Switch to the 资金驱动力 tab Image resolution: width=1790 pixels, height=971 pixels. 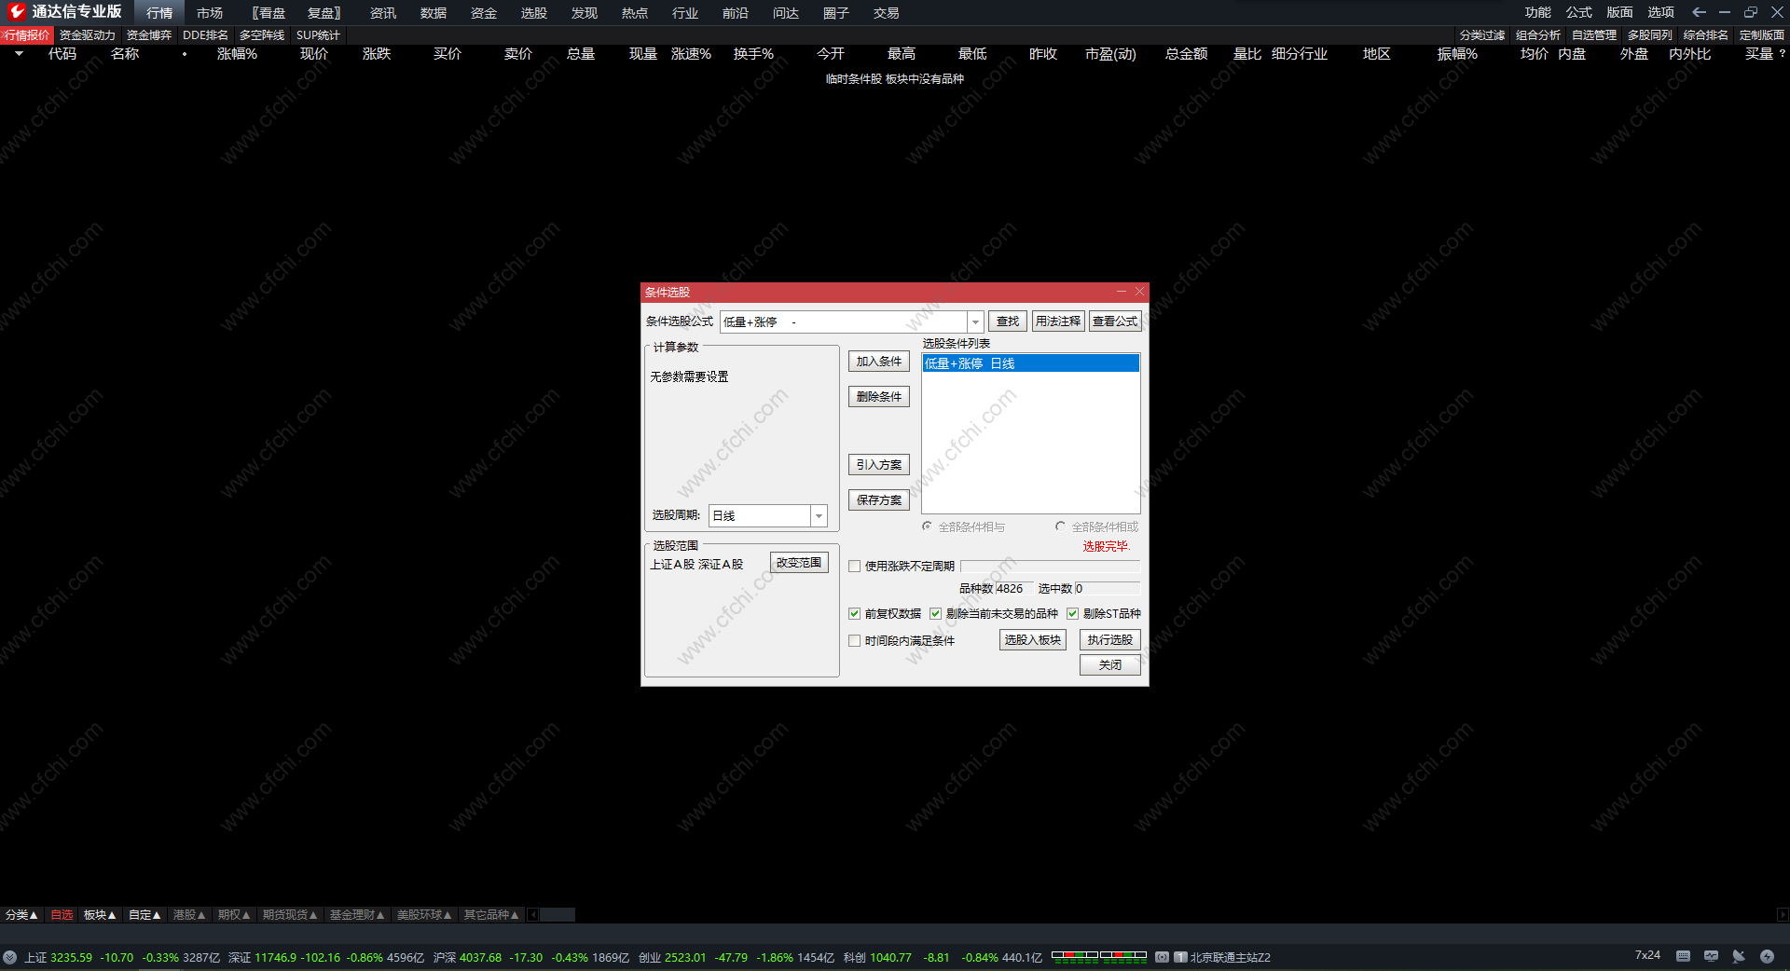(88, 35)
